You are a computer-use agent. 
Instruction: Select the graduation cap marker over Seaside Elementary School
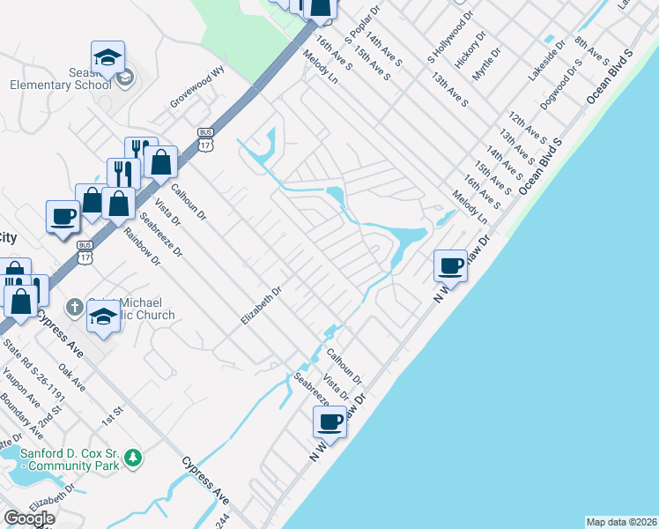(x=107, y=57)
